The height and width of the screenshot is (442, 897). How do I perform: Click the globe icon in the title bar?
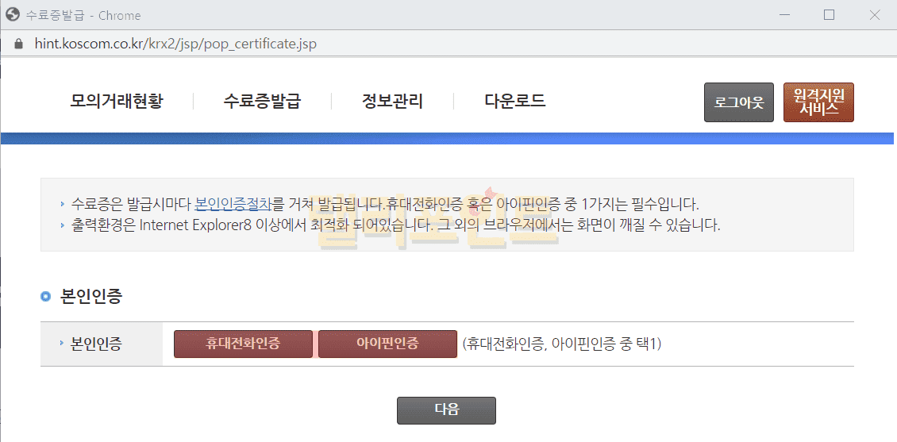[x=13, y=15]
